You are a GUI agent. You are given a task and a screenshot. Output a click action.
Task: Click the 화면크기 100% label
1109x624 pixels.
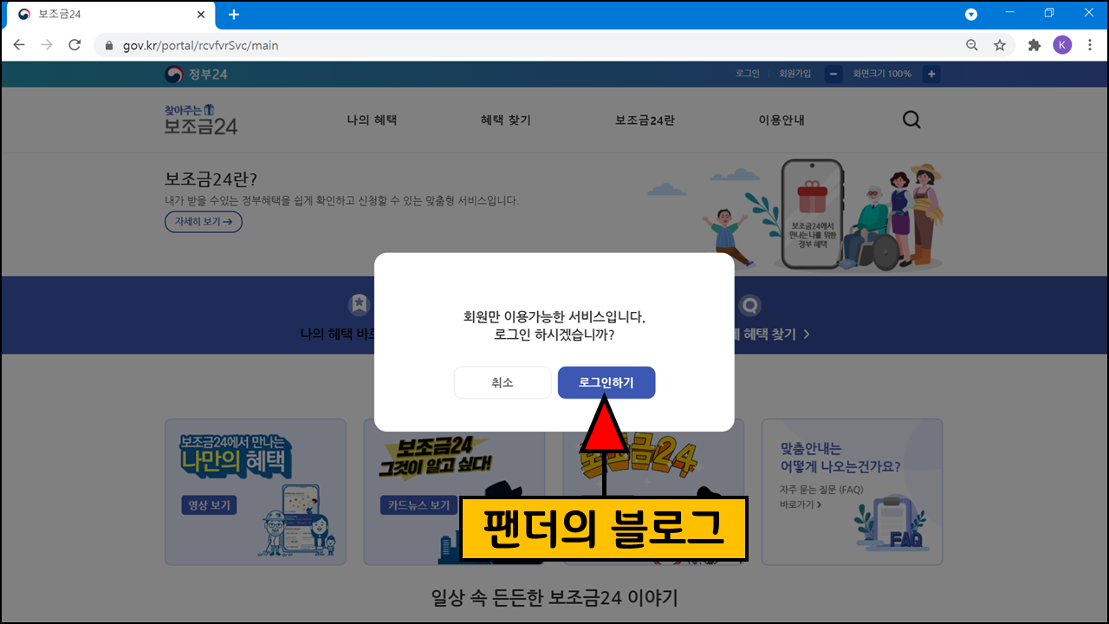pyautogui.click(x=882, y=75)
